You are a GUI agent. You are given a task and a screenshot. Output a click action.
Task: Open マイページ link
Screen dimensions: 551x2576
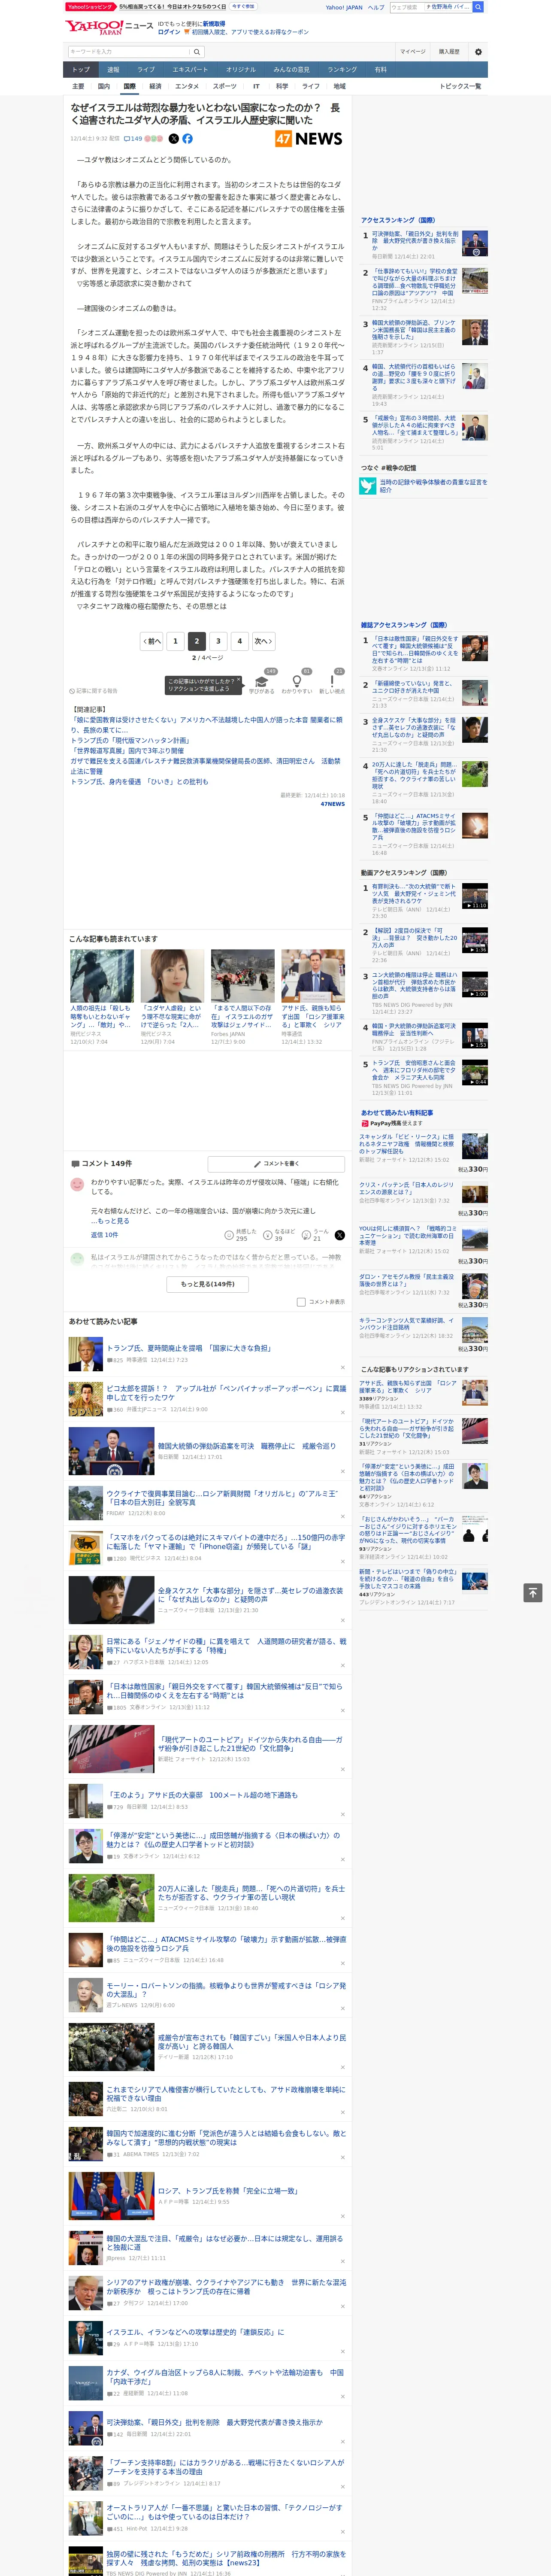pos(413,52)
